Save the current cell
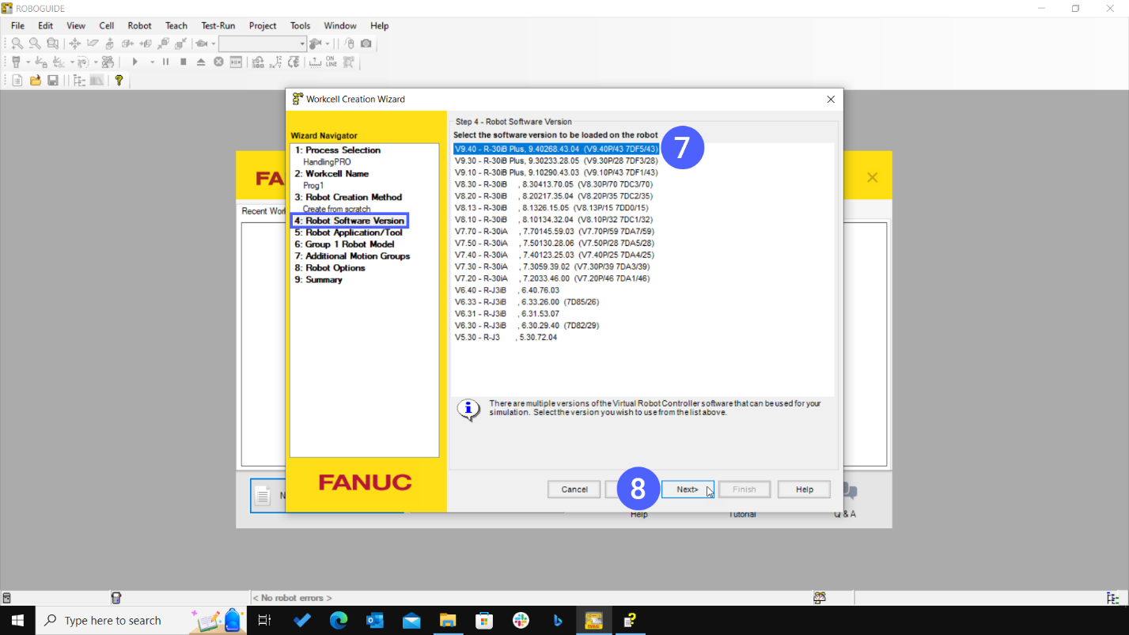 [54, 80]
